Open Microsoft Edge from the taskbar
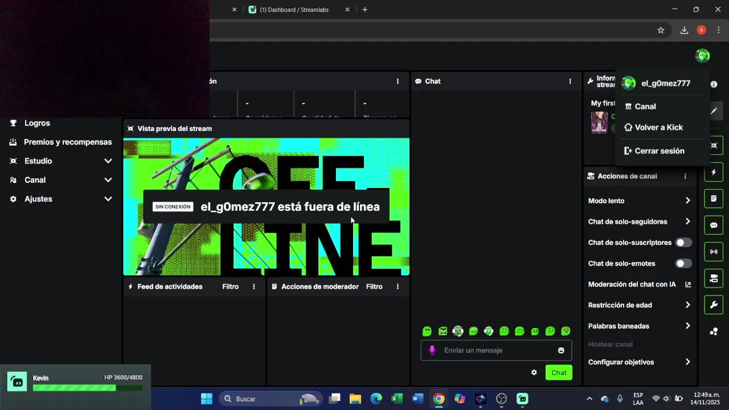 (x=376, y=399)
